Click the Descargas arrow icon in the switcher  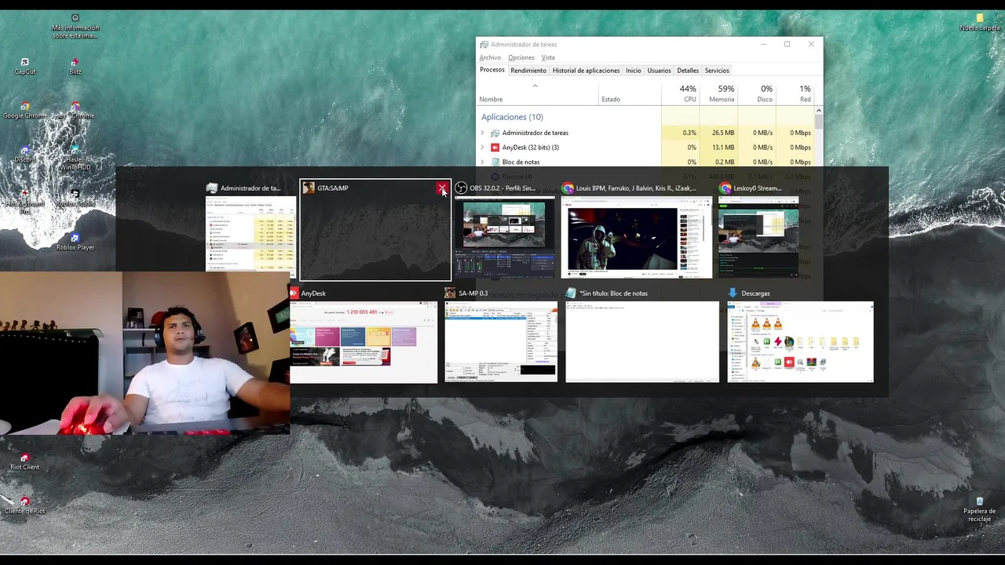tap(733, 293)
